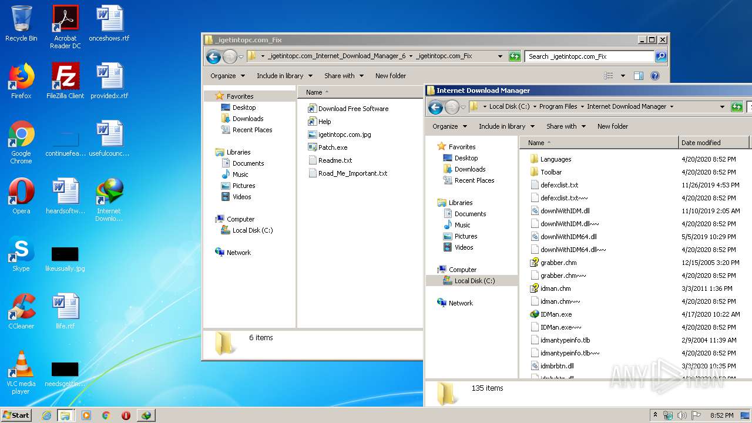This screenshot has height=423, width=752.
Task: Expand address bar history dropdown in Fix window
Action: 500,56
